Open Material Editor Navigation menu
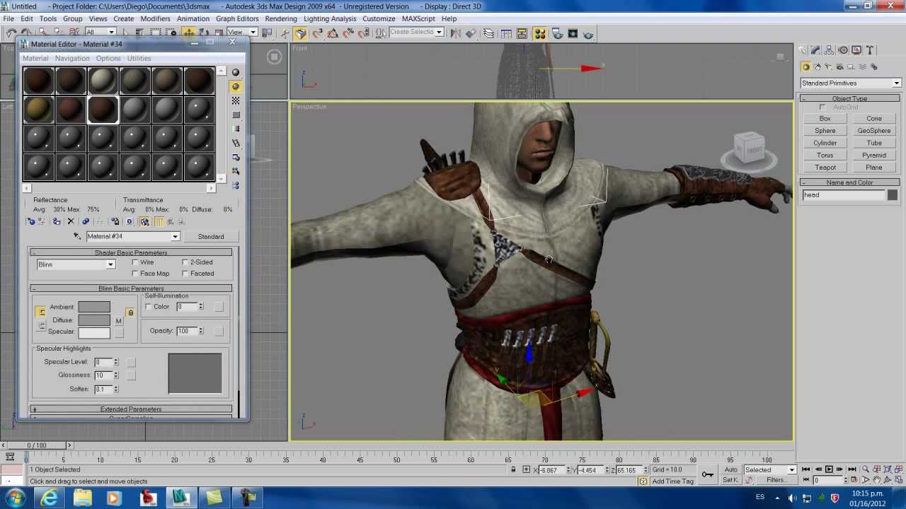 coord(72,58)
